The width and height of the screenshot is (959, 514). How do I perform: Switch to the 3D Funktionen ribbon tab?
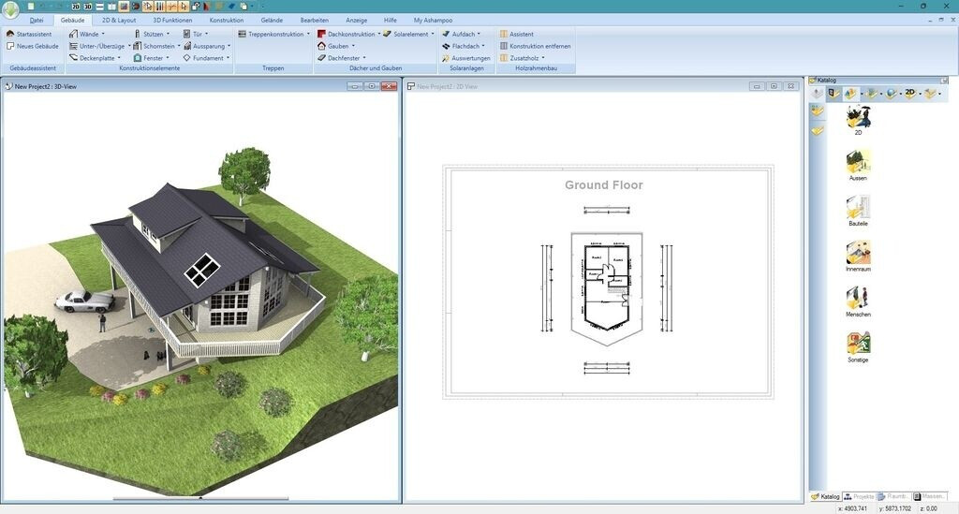tap(172, 20)
